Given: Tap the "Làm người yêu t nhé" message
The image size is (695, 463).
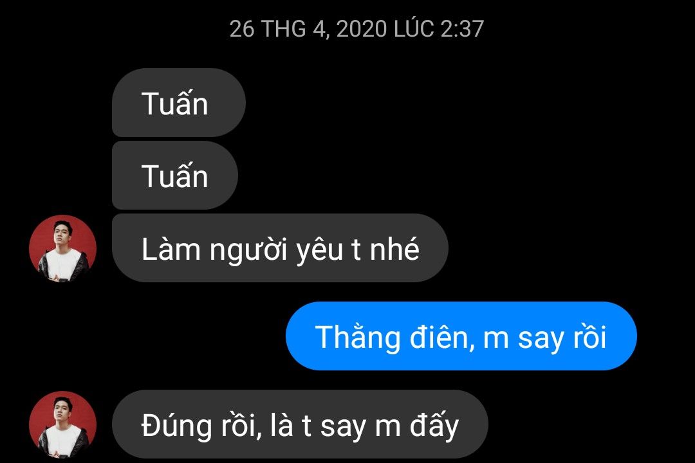Looking at the screenshot, I should (280, 248).
